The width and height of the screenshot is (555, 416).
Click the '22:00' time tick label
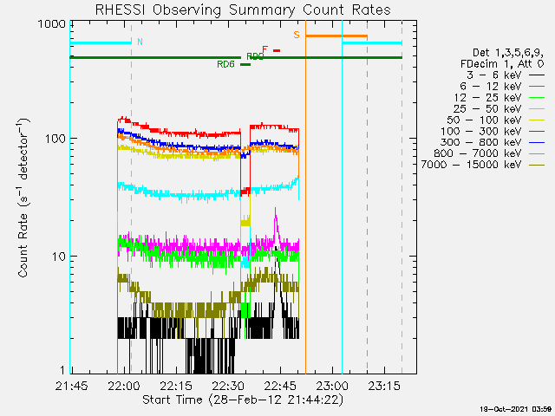[124, 386]
